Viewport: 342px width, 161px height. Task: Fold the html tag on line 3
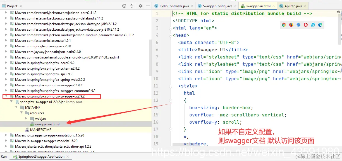pos(171,28)
